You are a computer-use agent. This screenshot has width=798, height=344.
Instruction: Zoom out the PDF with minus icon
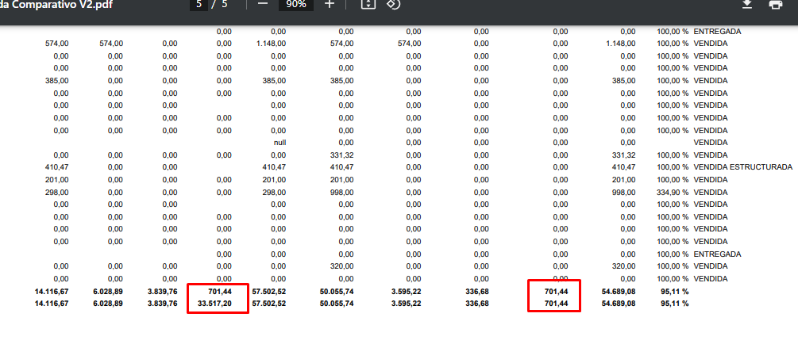[263, 5]
